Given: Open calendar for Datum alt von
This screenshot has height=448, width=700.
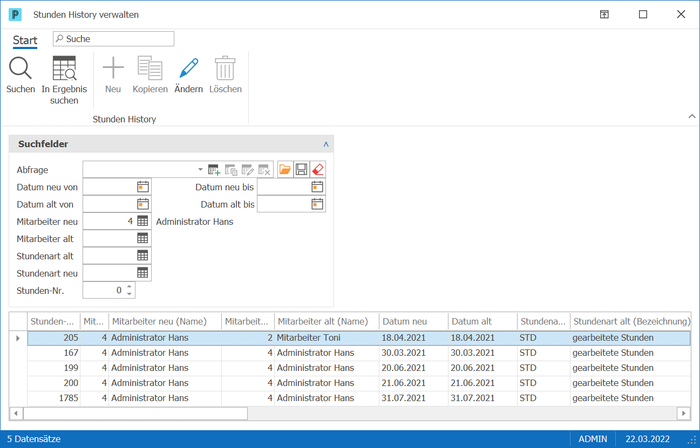Looking at the screenshot, I should click(142, 204).
